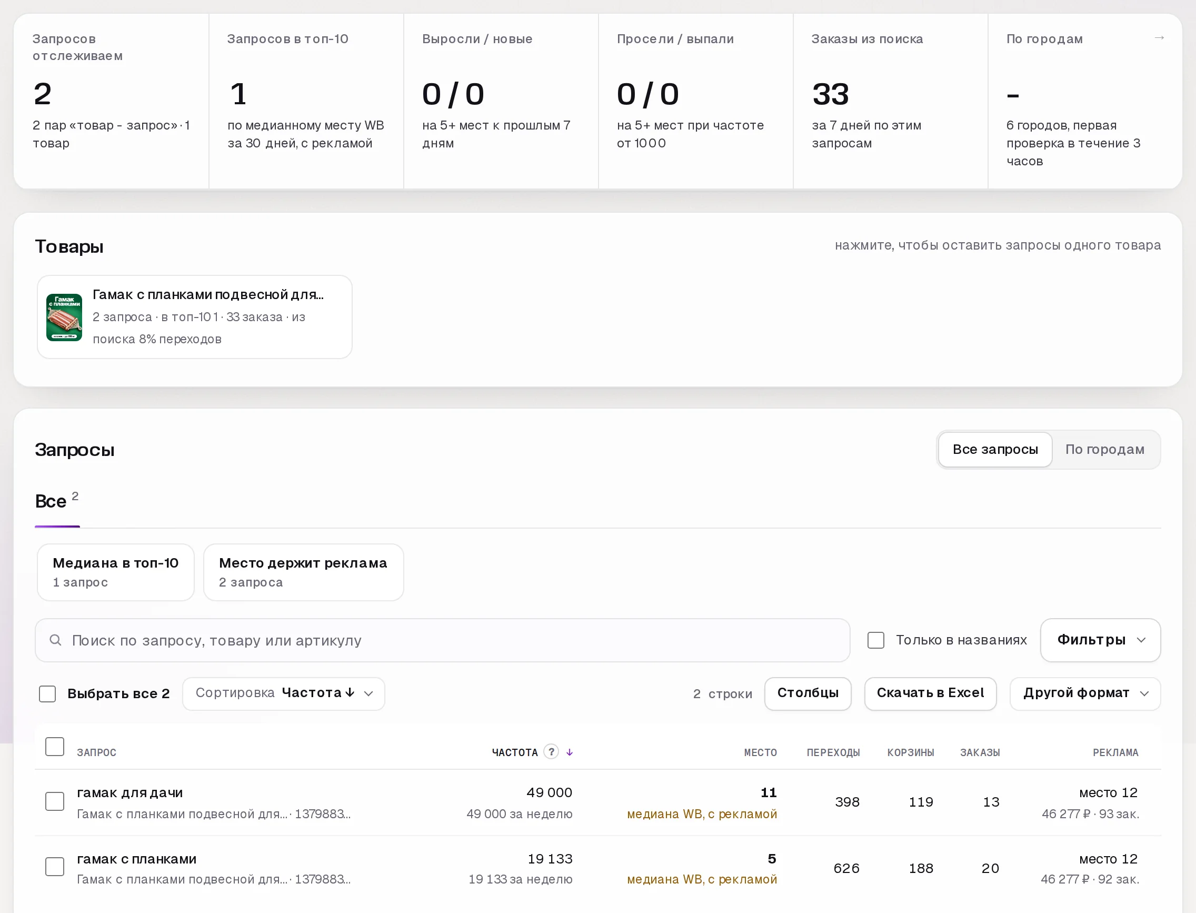Sort by ПЕРЕХОДЫ column header
1196x913 pixels.
point(833,753)
